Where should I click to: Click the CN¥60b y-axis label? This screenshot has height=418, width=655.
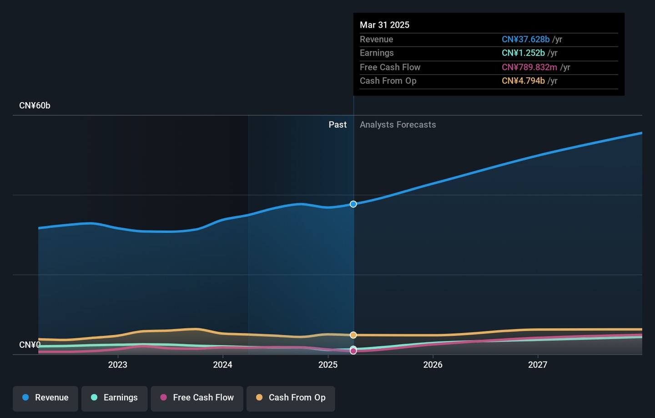[35, 106]
